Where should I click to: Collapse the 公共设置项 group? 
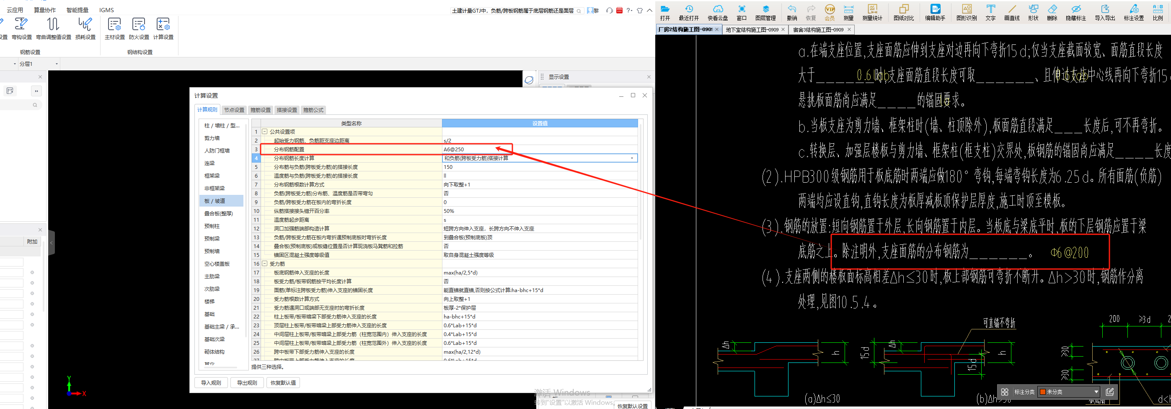pyautogui.click(x=264, y=131)
